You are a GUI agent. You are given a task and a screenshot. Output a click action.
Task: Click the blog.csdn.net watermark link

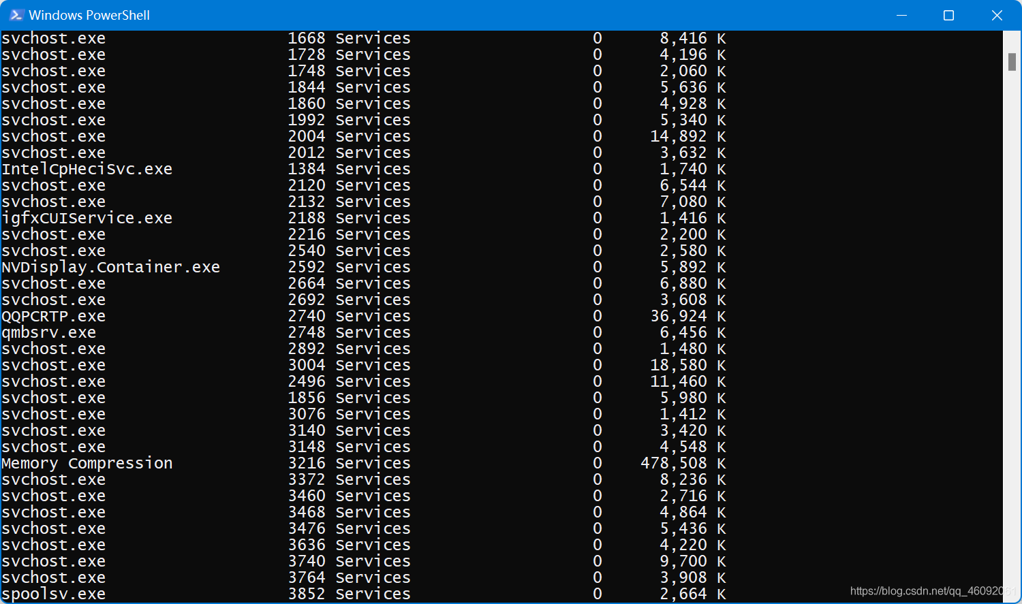(932, 591)
